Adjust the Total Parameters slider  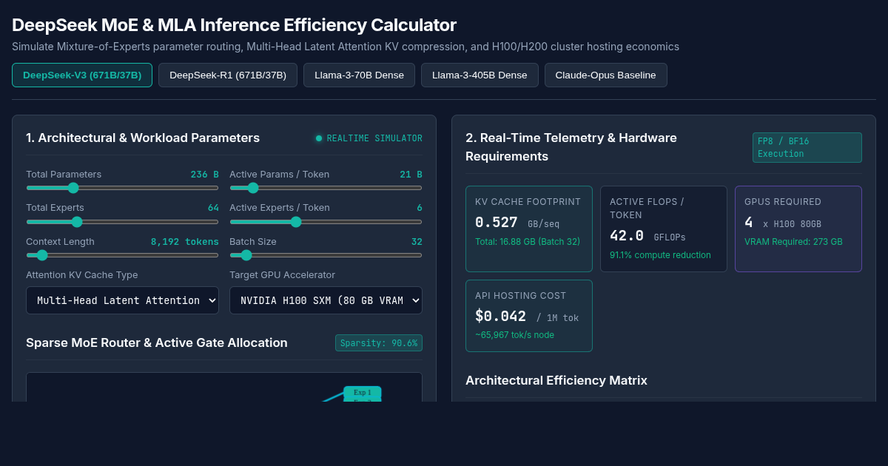point(122,188)
